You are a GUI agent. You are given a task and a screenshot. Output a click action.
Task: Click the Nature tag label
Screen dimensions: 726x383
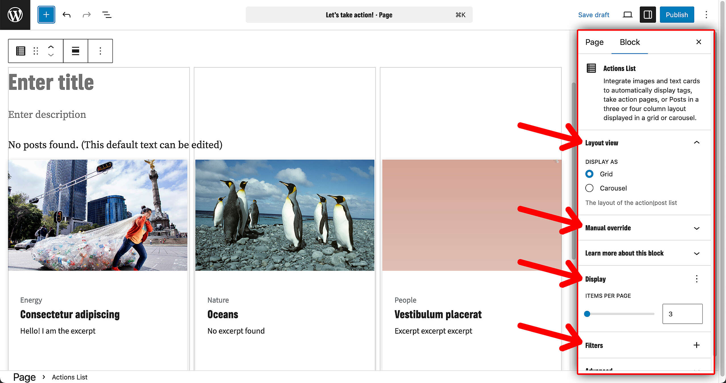click(x=218, y=300)
